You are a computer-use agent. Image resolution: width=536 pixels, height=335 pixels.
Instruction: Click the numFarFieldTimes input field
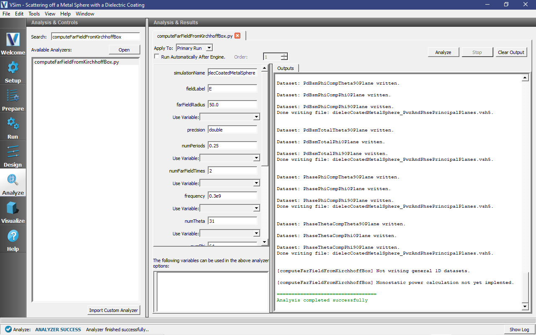(232, 171)
